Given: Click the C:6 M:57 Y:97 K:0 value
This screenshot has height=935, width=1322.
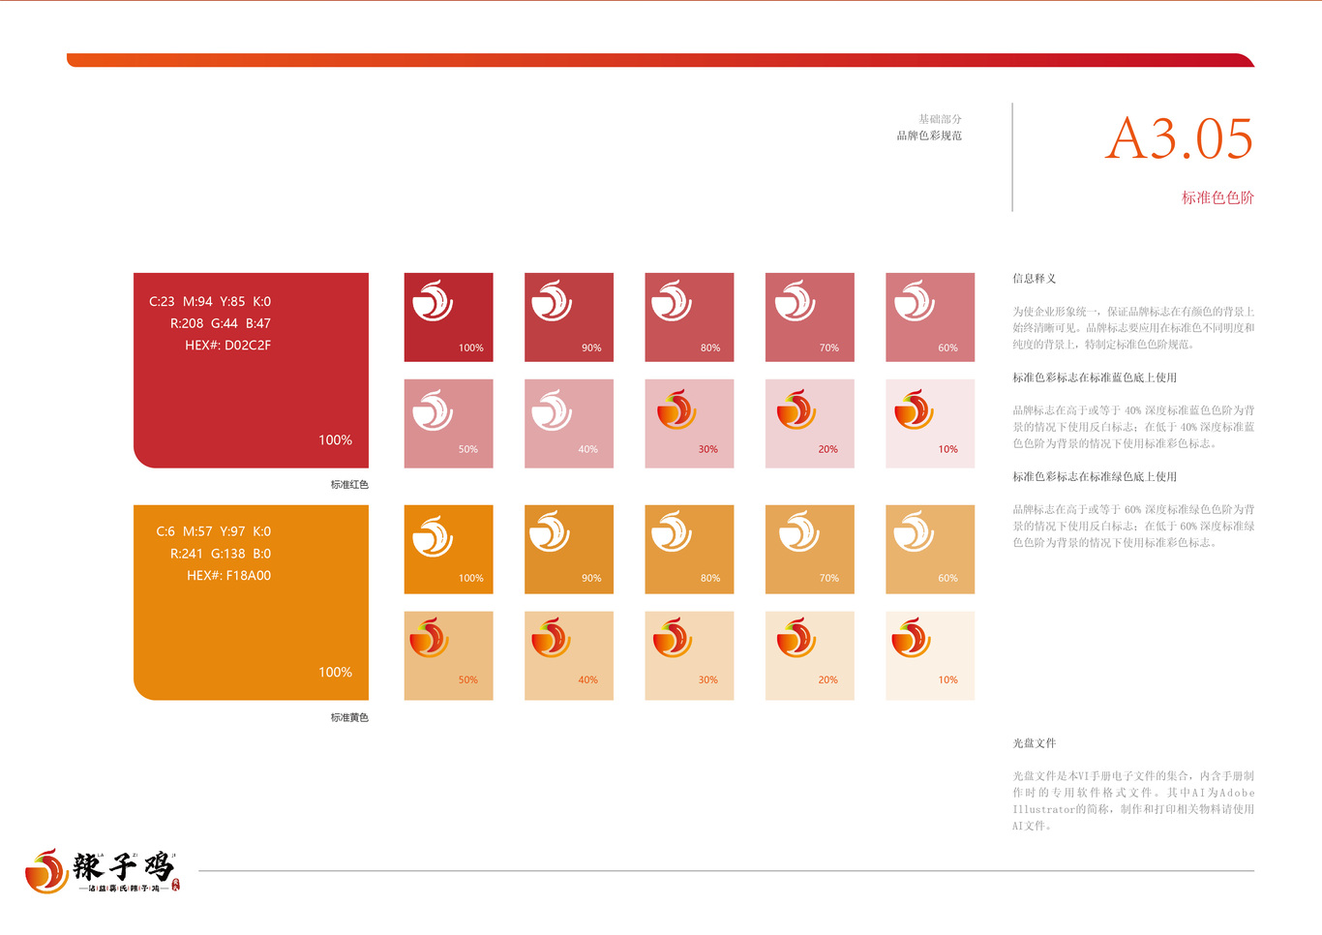Looking at the screenshot, I should pyautogui.click(x=214, y=531).
